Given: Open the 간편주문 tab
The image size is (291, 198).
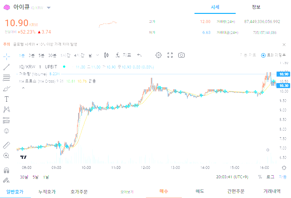Looking at the screenshot, I should (x=236, y=191).
